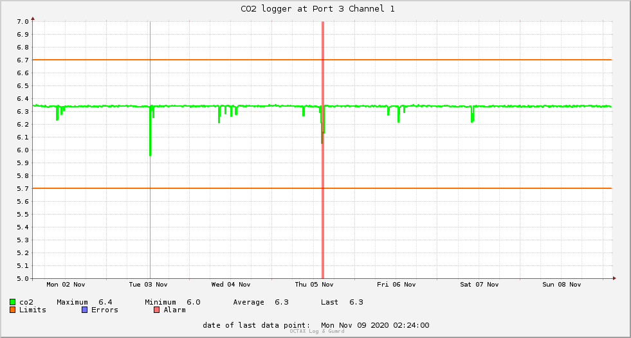
Task: Click the orange Limits legend swatch
Action: coord(12,310)
